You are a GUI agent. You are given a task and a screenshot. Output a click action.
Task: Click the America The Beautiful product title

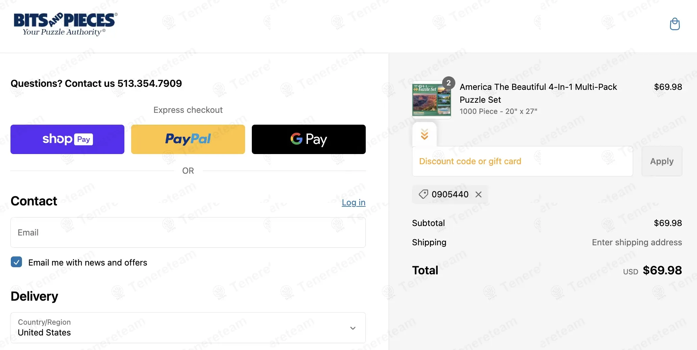click(x=538, y=93)
